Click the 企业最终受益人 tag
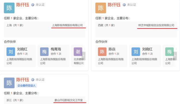The height and width of the screenshot is (104, 180). point(26,86)
